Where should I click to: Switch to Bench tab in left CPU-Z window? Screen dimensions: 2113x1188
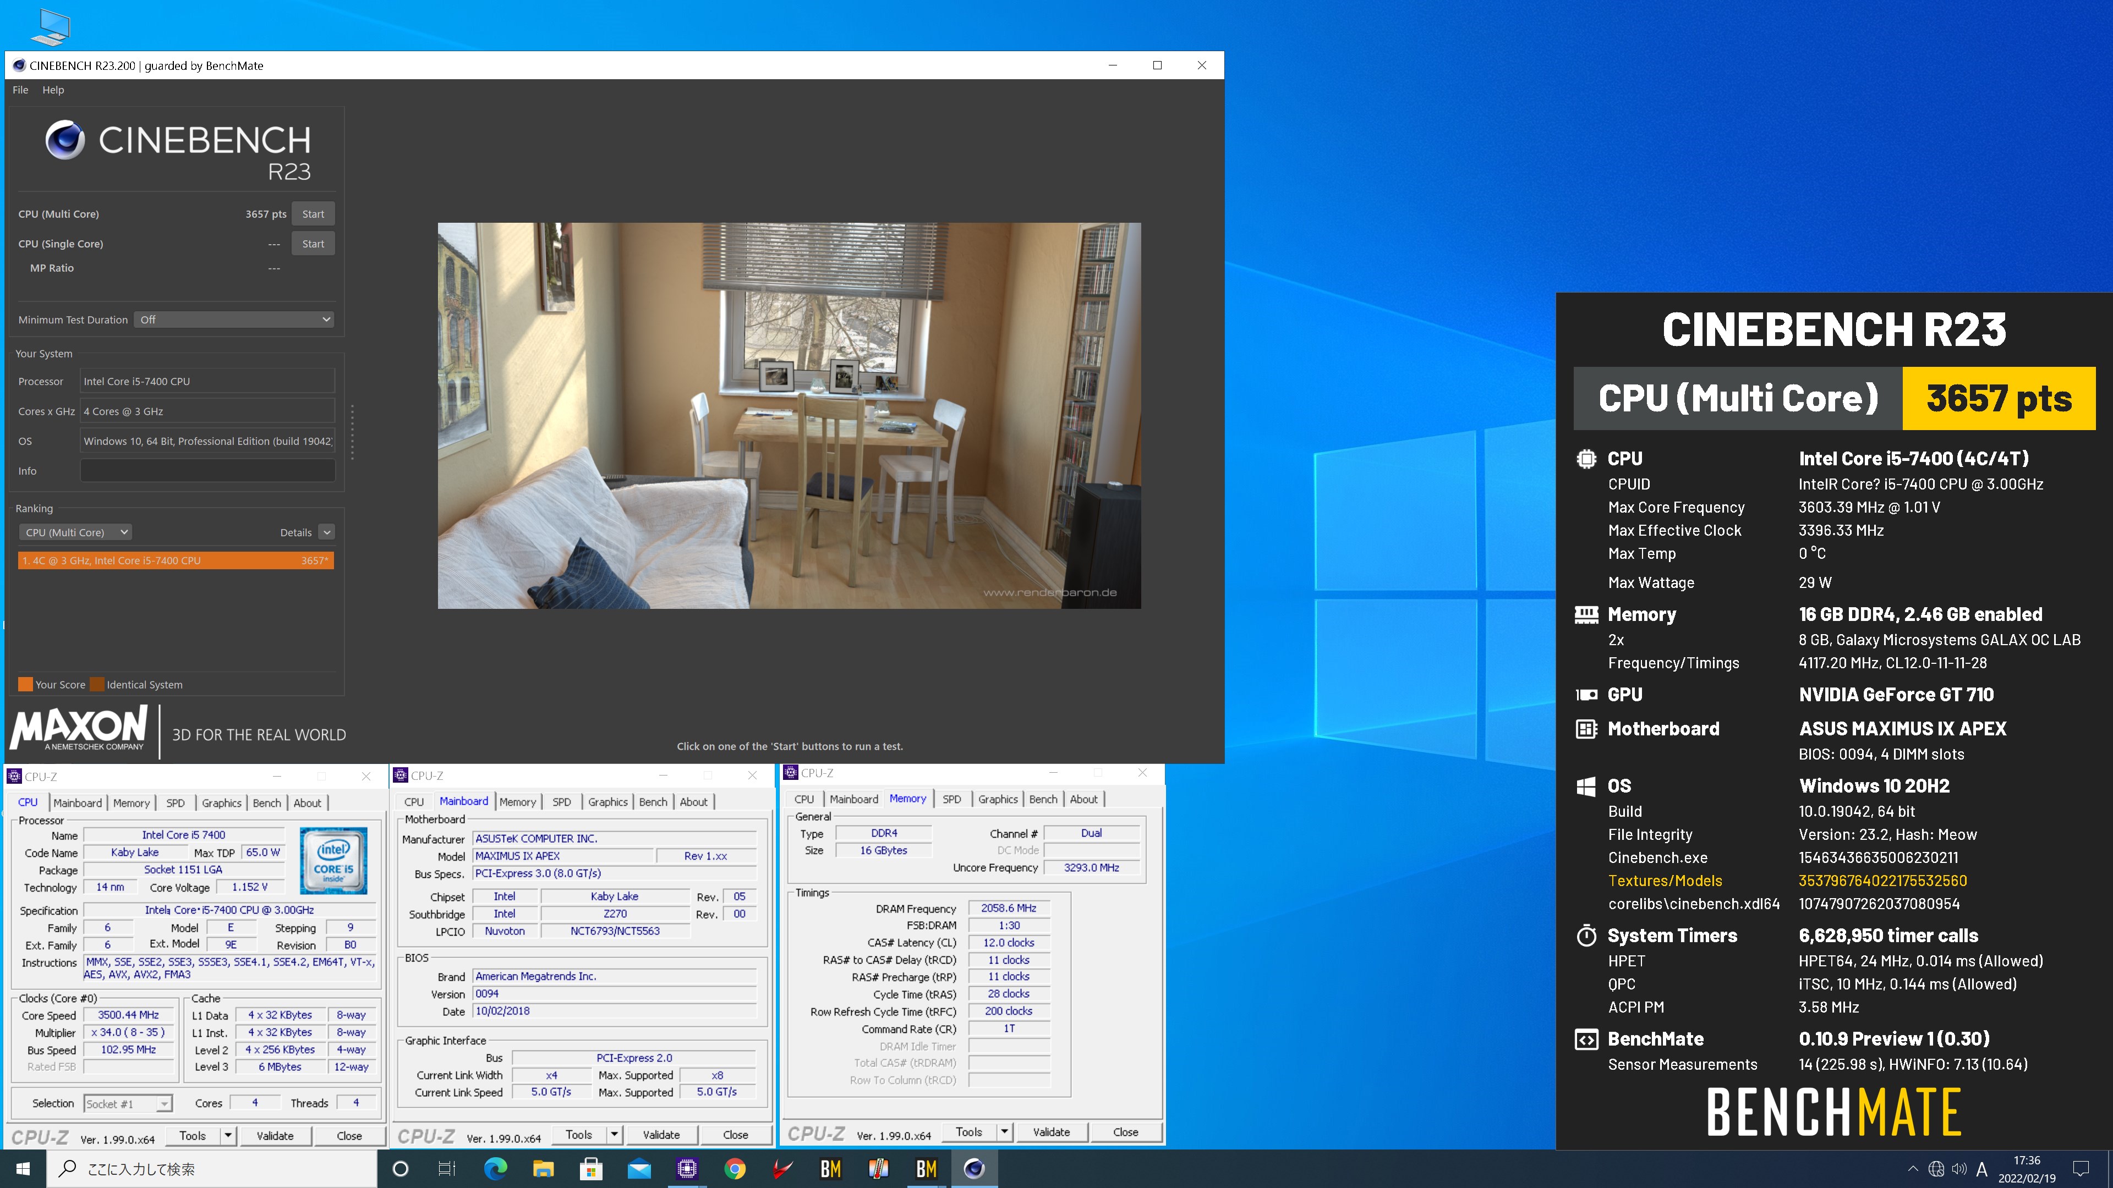coord(266,802)
